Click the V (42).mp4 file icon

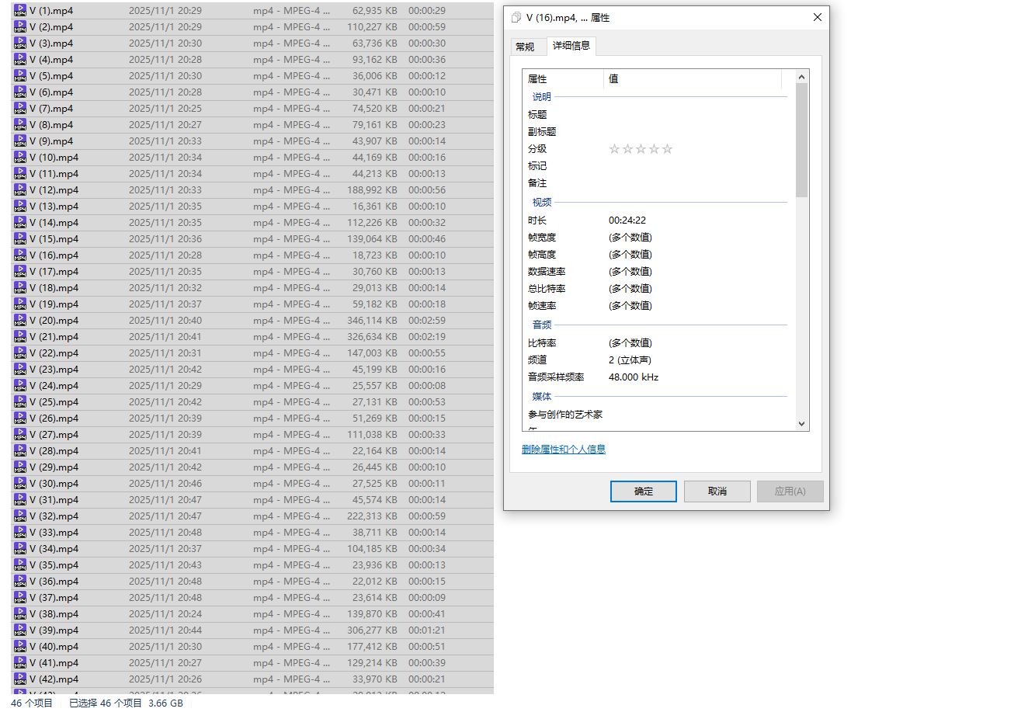pos(20,679)
